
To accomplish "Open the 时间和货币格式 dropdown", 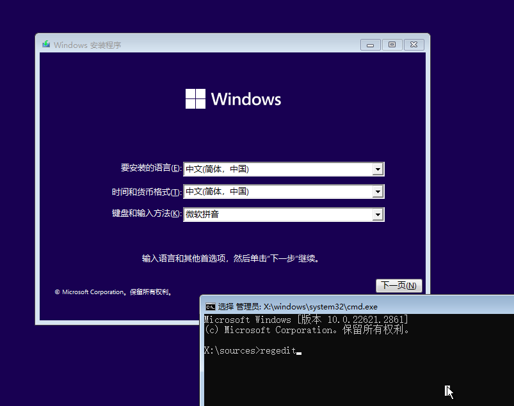I will pyautogui.click(x=378, y=191).
